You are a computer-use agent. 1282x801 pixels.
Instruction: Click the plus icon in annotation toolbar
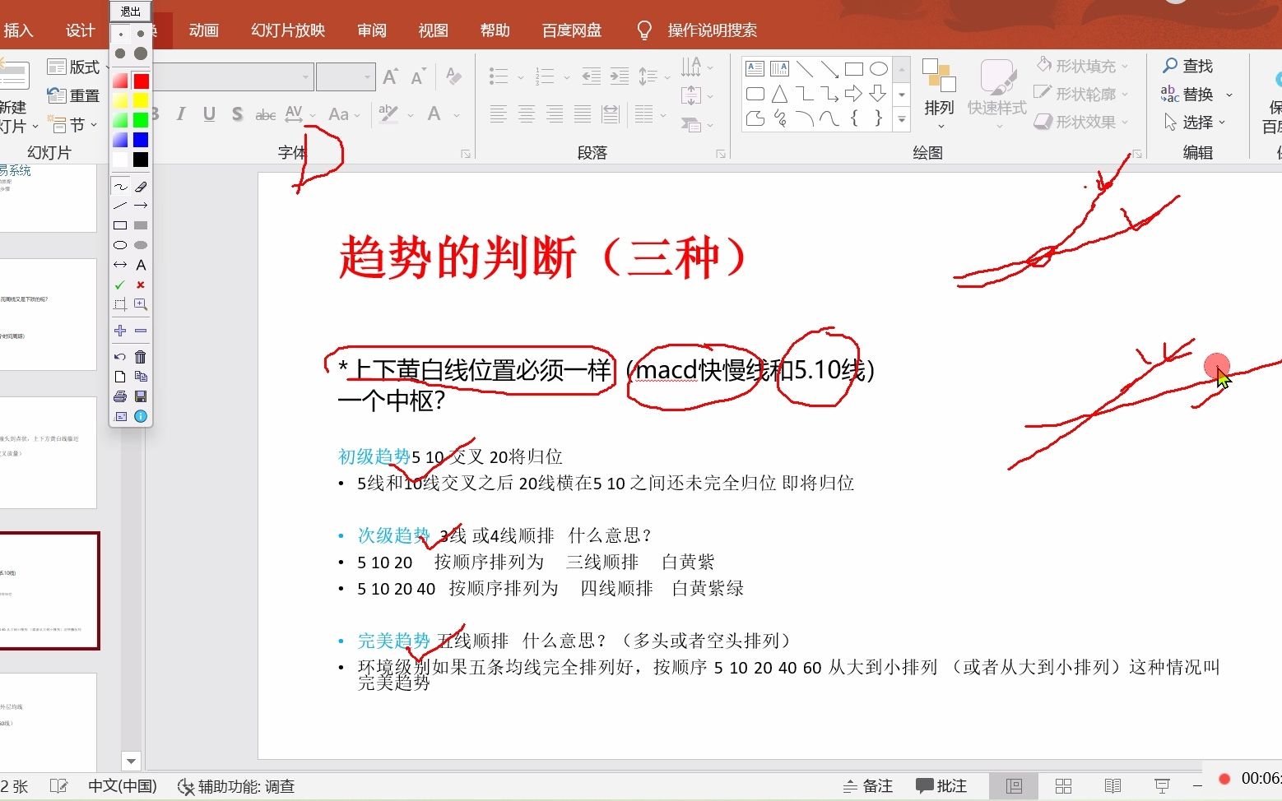click(120, 331)
